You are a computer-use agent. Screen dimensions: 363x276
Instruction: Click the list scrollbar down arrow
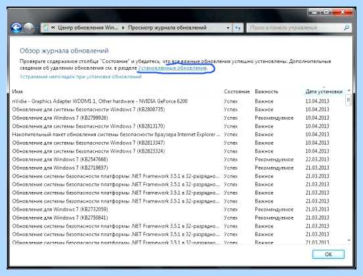click(x=349, y=241)
